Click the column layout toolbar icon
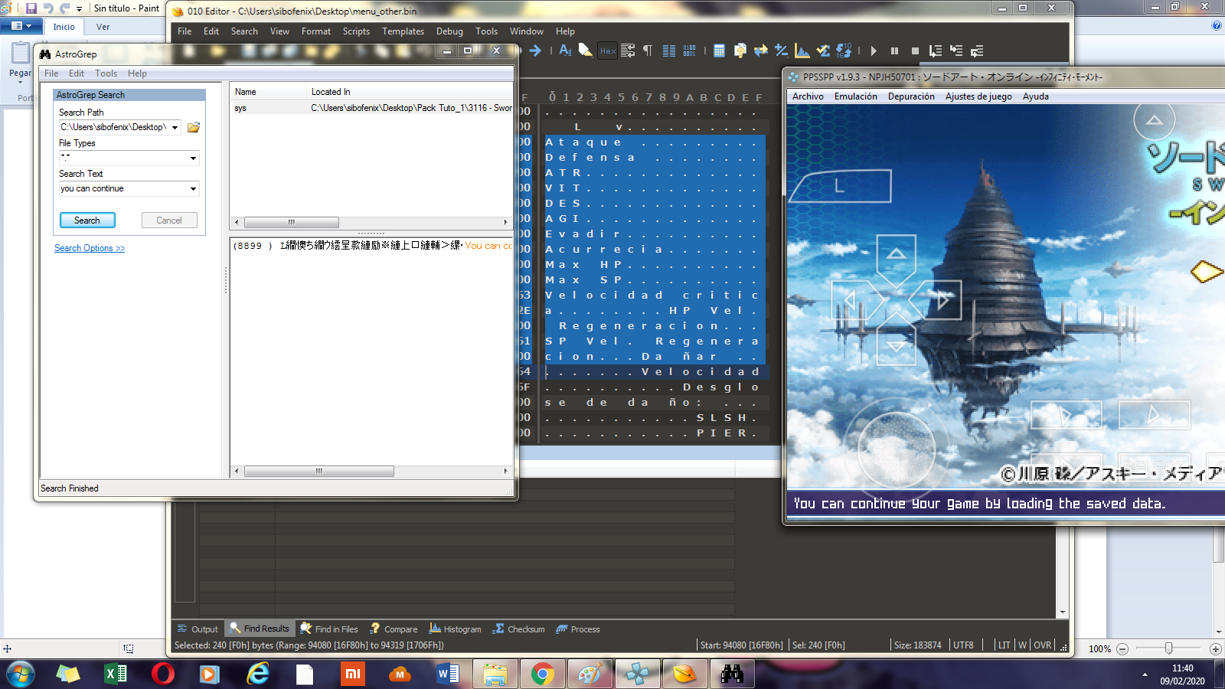The height and width of the screenshot is (689, 1225). click(668, 51)
